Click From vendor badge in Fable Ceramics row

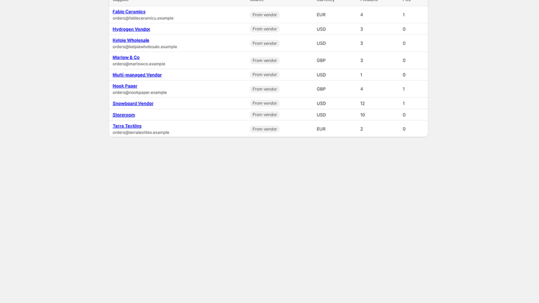pos(264,15)
